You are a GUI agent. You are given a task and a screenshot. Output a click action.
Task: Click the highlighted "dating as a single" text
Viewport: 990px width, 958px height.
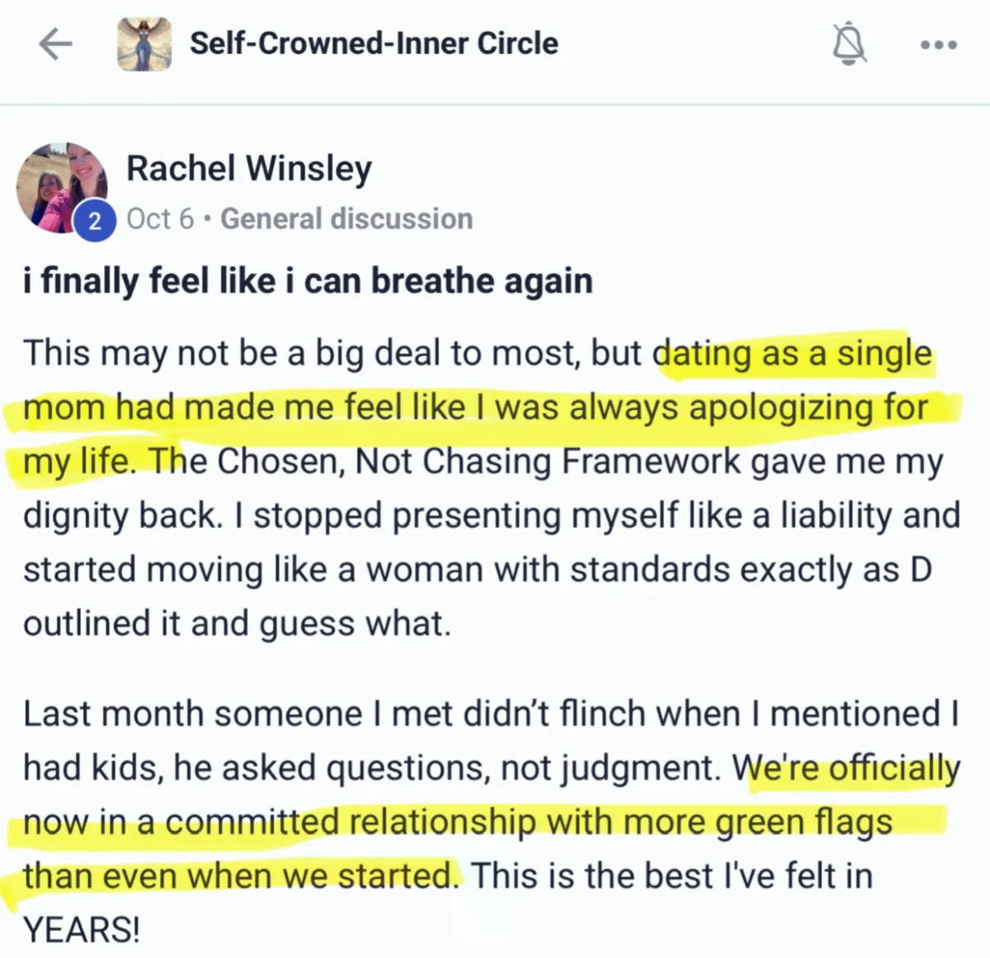(792, 353)
